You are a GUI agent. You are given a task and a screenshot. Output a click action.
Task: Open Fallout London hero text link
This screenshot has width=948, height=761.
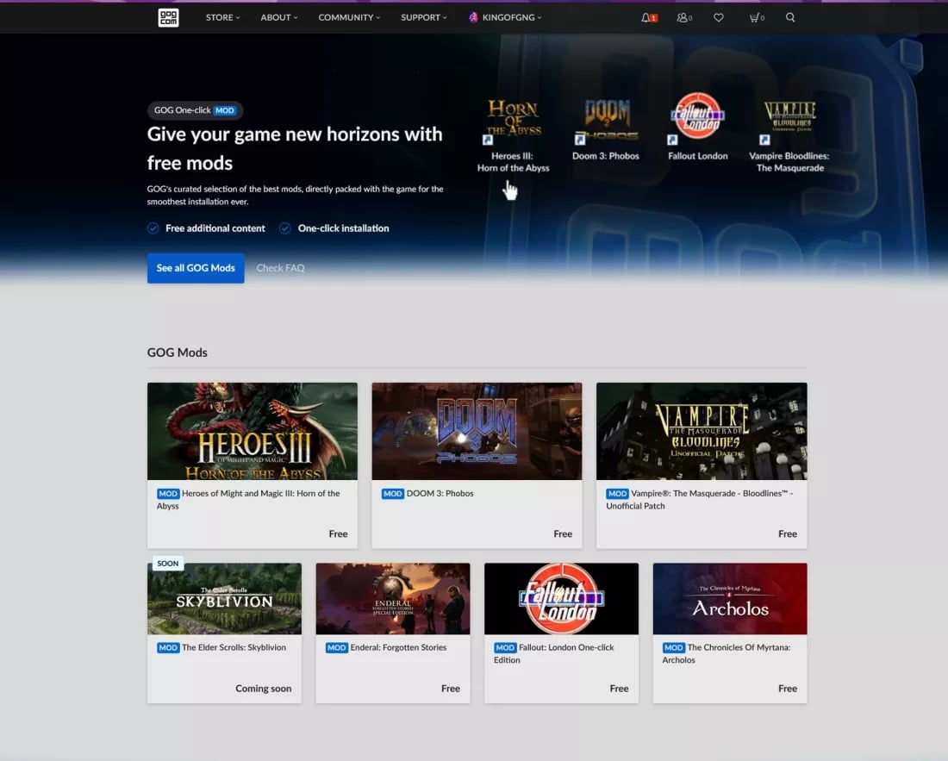click(x=698, y=156)
